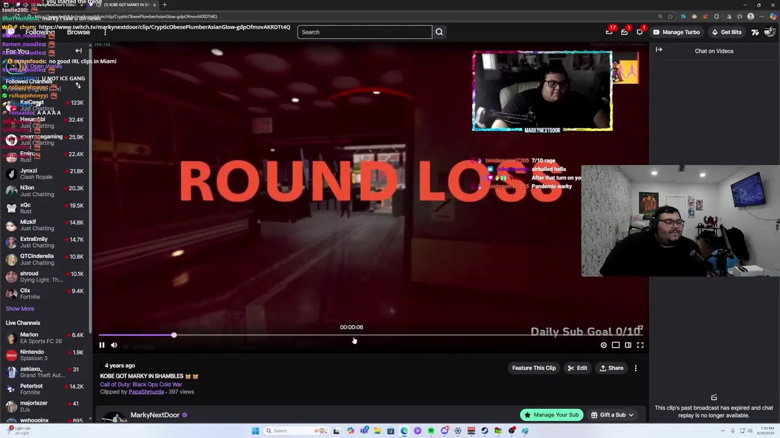
Task: Click Manage Turbo button
Action: click(676, 32)
